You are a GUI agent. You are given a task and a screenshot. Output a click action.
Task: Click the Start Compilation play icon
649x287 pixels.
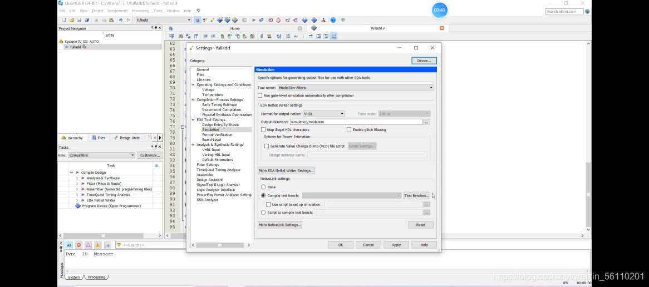[x=254, y=20]
